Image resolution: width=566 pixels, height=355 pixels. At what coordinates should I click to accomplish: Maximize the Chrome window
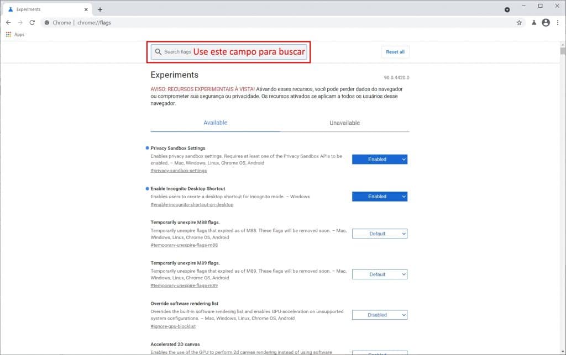coord(541,6)
